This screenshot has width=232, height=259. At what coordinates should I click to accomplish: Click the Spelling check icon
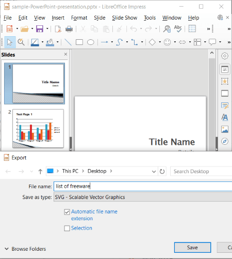point(178,29)
